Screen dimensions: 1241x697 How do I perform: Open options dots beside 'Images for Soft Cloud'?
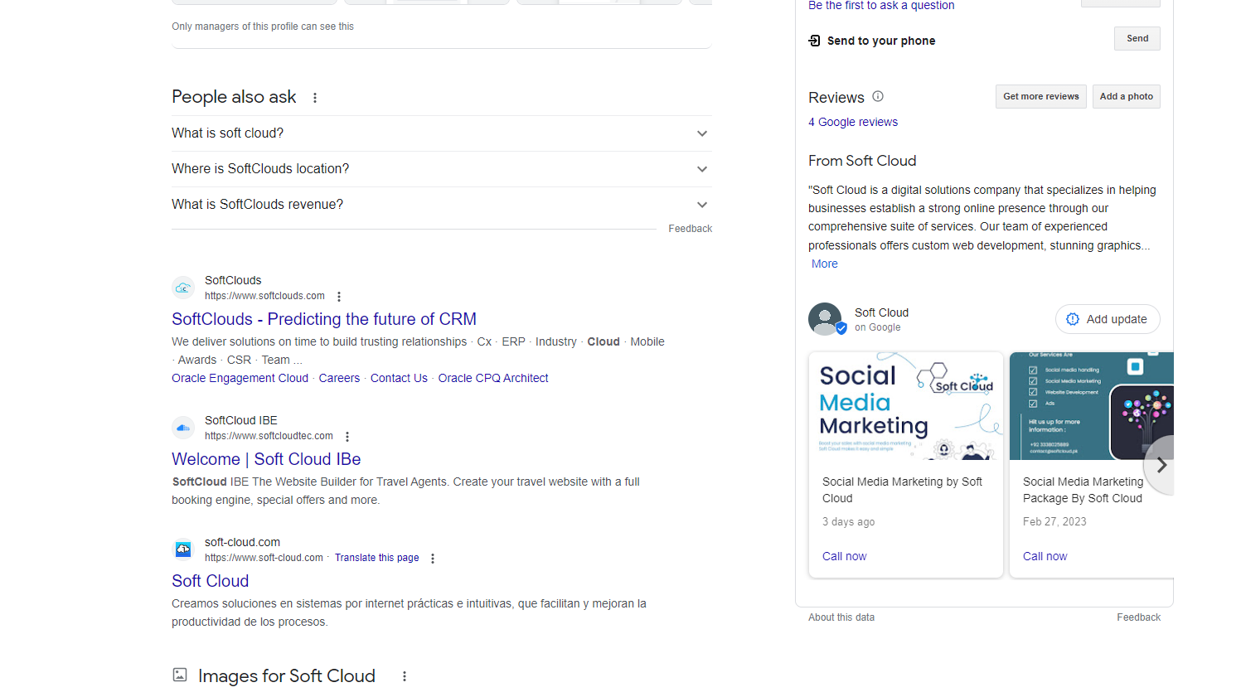[x=405, y=676]
